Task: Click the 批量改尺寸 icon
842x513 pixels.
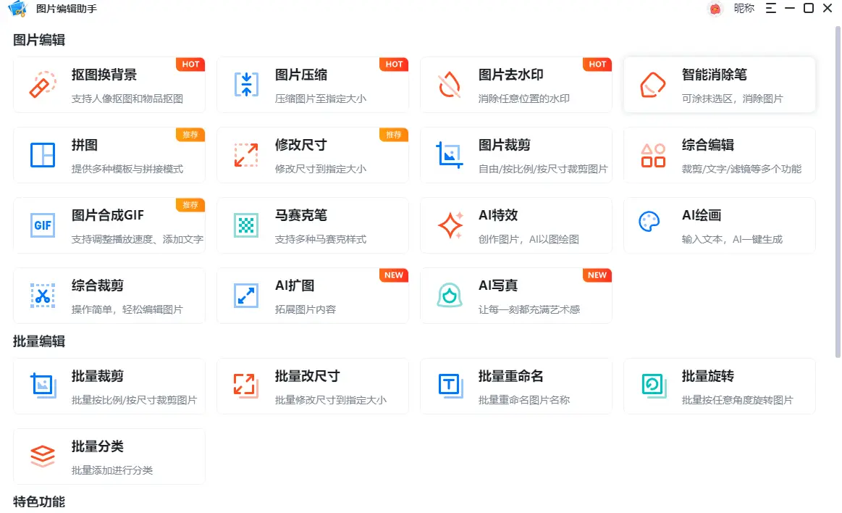Action: 245,385
